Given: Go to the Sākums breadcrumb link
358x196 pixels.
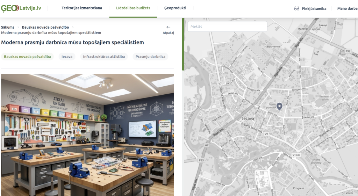Looking at the screenshot, I should [8, 27].
